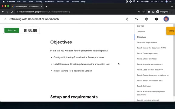The image size is (175, 109).
Task: Go to Task 7. Import pre-labeled data
Action: (x=150, y=81)
